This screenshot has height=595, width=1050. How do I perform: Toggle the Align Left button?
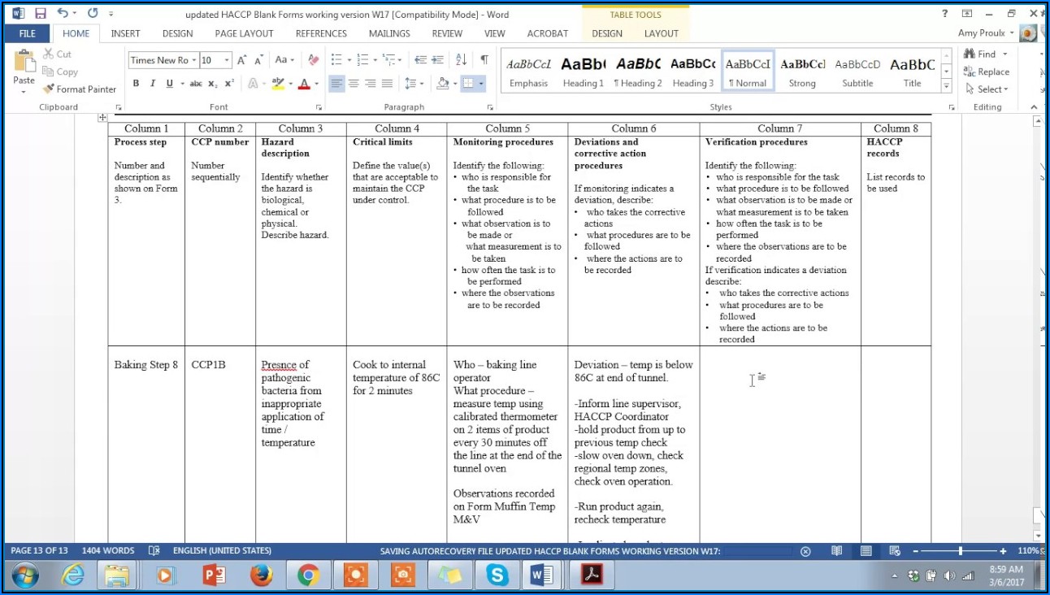[x=336, y=84]
